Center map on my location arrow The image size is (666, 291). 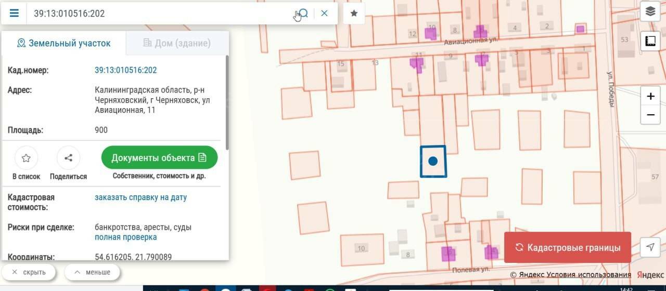(x=650, y=247)
